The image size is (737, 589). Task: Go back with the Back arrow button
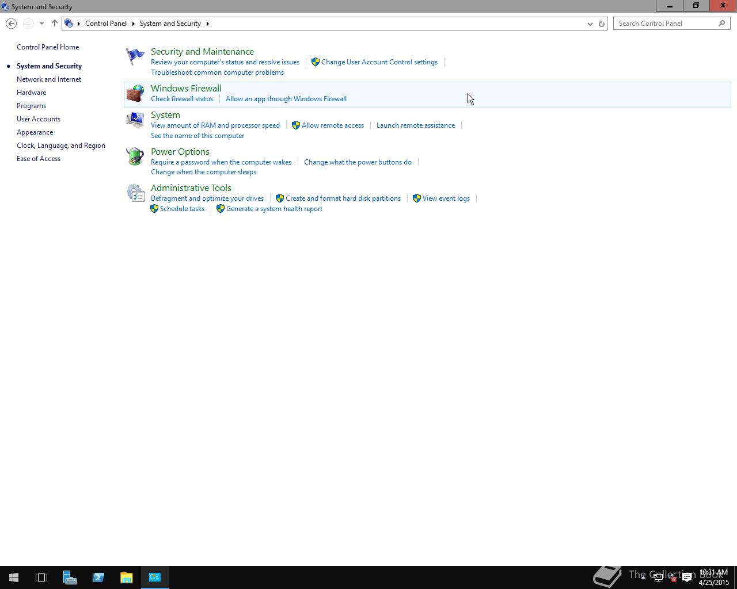[11, 24]
